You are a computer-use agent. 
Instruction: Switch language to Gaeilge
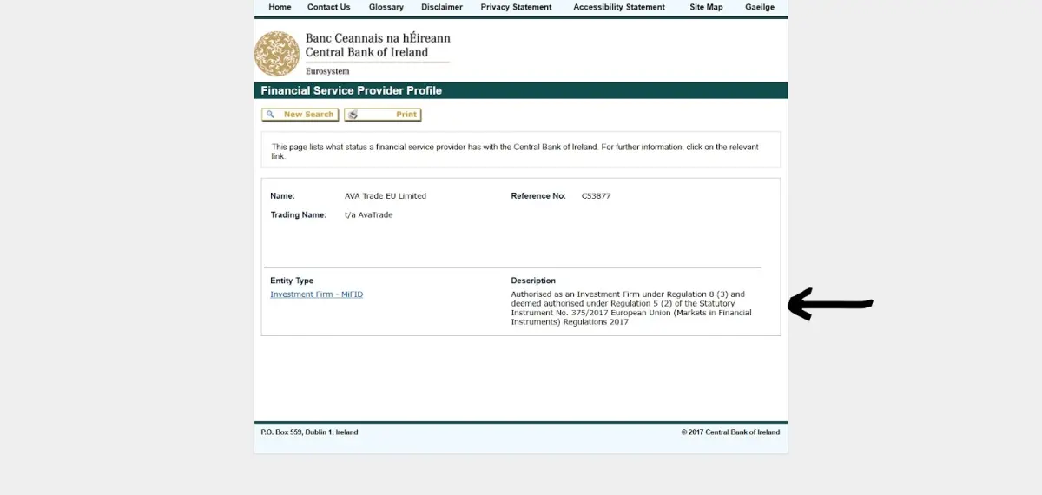[x=760, y=7]
